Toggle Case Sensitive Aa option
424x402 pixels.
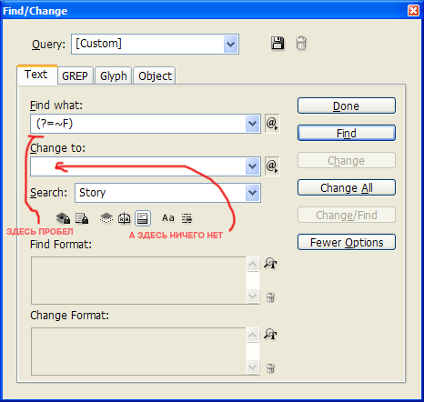pyautogui.click(x=168, y=218)
